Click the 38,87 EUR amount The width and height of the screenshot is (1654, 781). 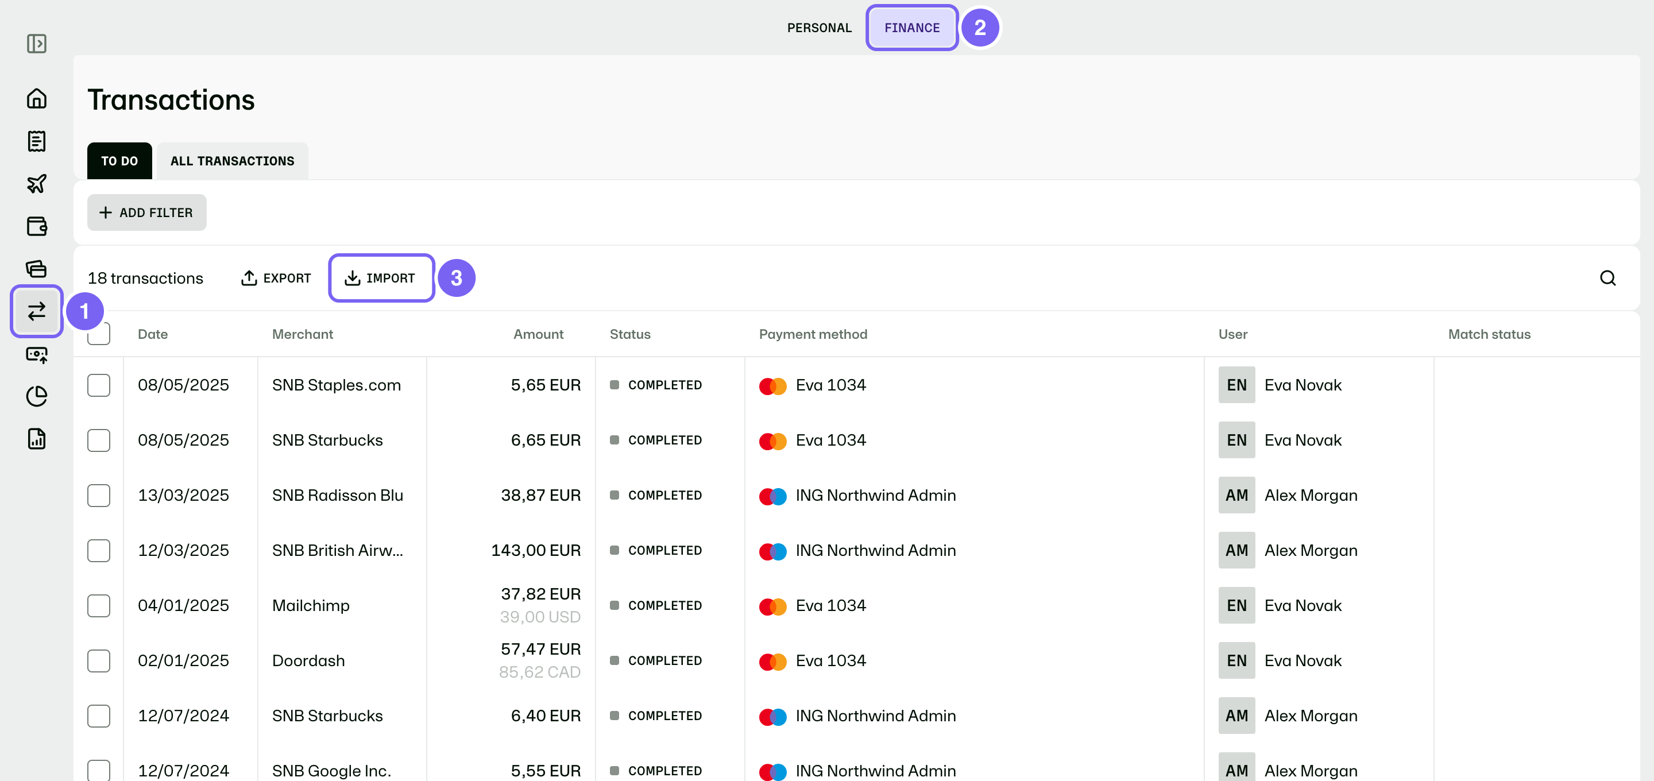pyautogui.click(x=540, y=496)
